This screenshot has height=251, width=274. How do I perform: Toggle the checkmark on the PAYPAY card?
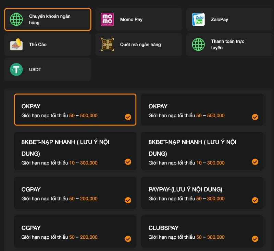[255, 200]
